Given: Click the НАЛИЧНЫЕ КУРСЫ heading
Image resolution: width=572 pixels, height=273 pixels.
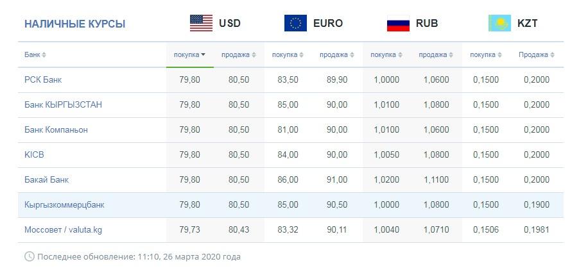Looking at the screenshot, I should point(74,24).
